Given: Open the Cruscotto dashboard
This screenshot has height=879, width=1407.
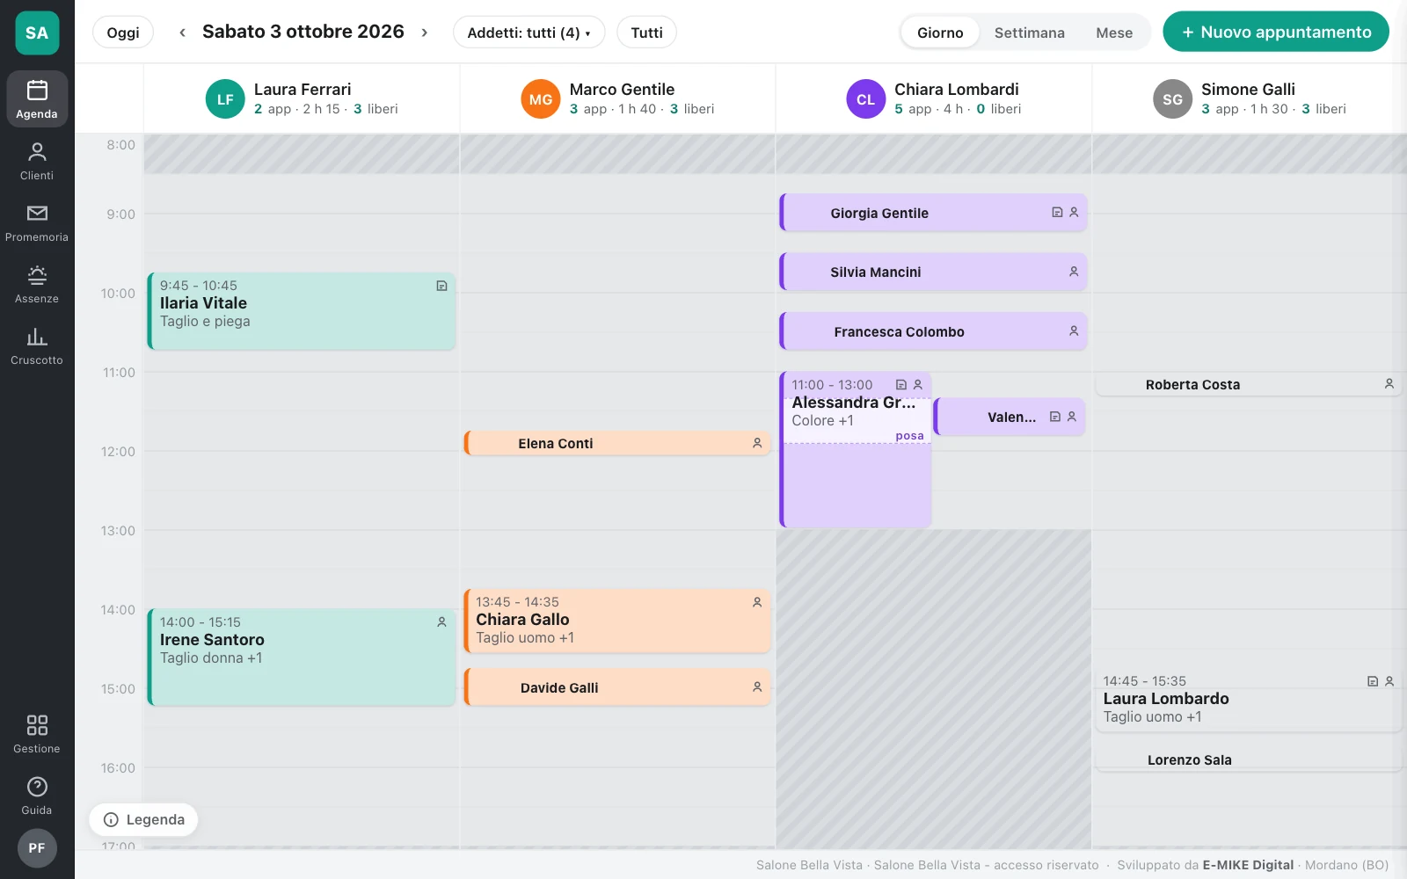Looking at the screenshot, I should pos(37,345).
